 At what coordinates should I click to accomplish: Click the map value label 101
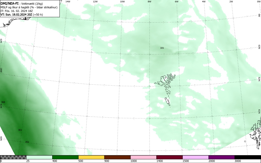click(x=162, y=48)
